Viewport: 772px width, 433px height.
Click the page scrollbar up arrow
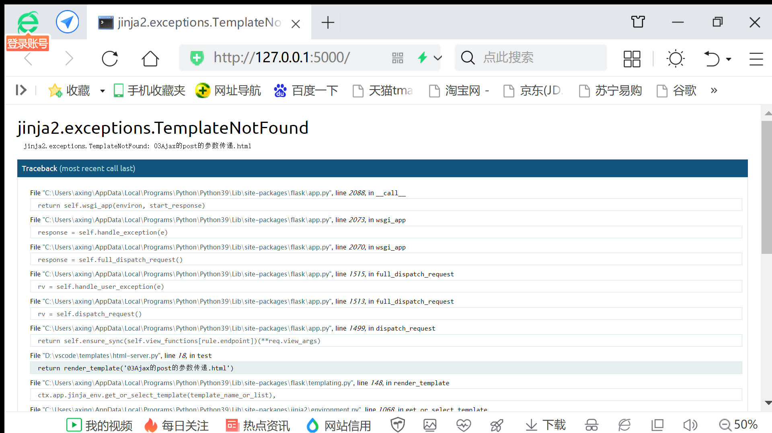[768, 113]
